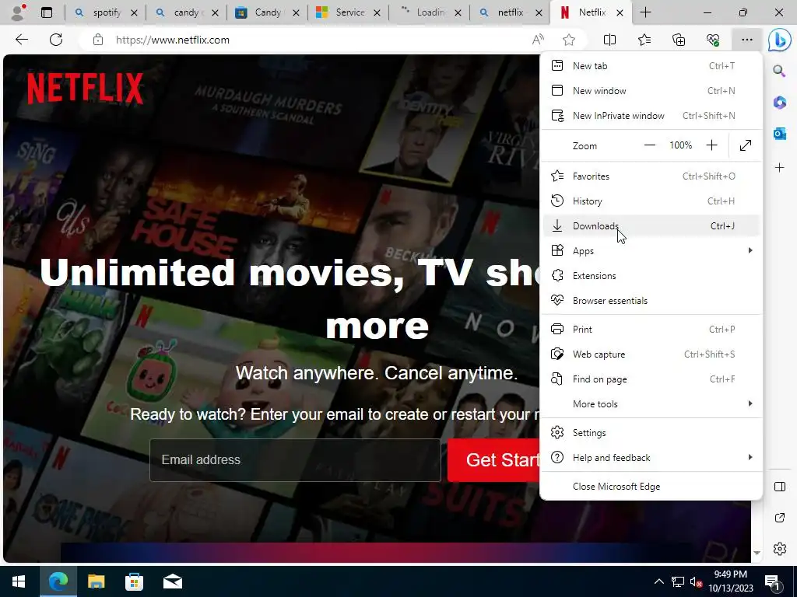
Task: Open Settings from the menu
Action: (x=651, y=432)
